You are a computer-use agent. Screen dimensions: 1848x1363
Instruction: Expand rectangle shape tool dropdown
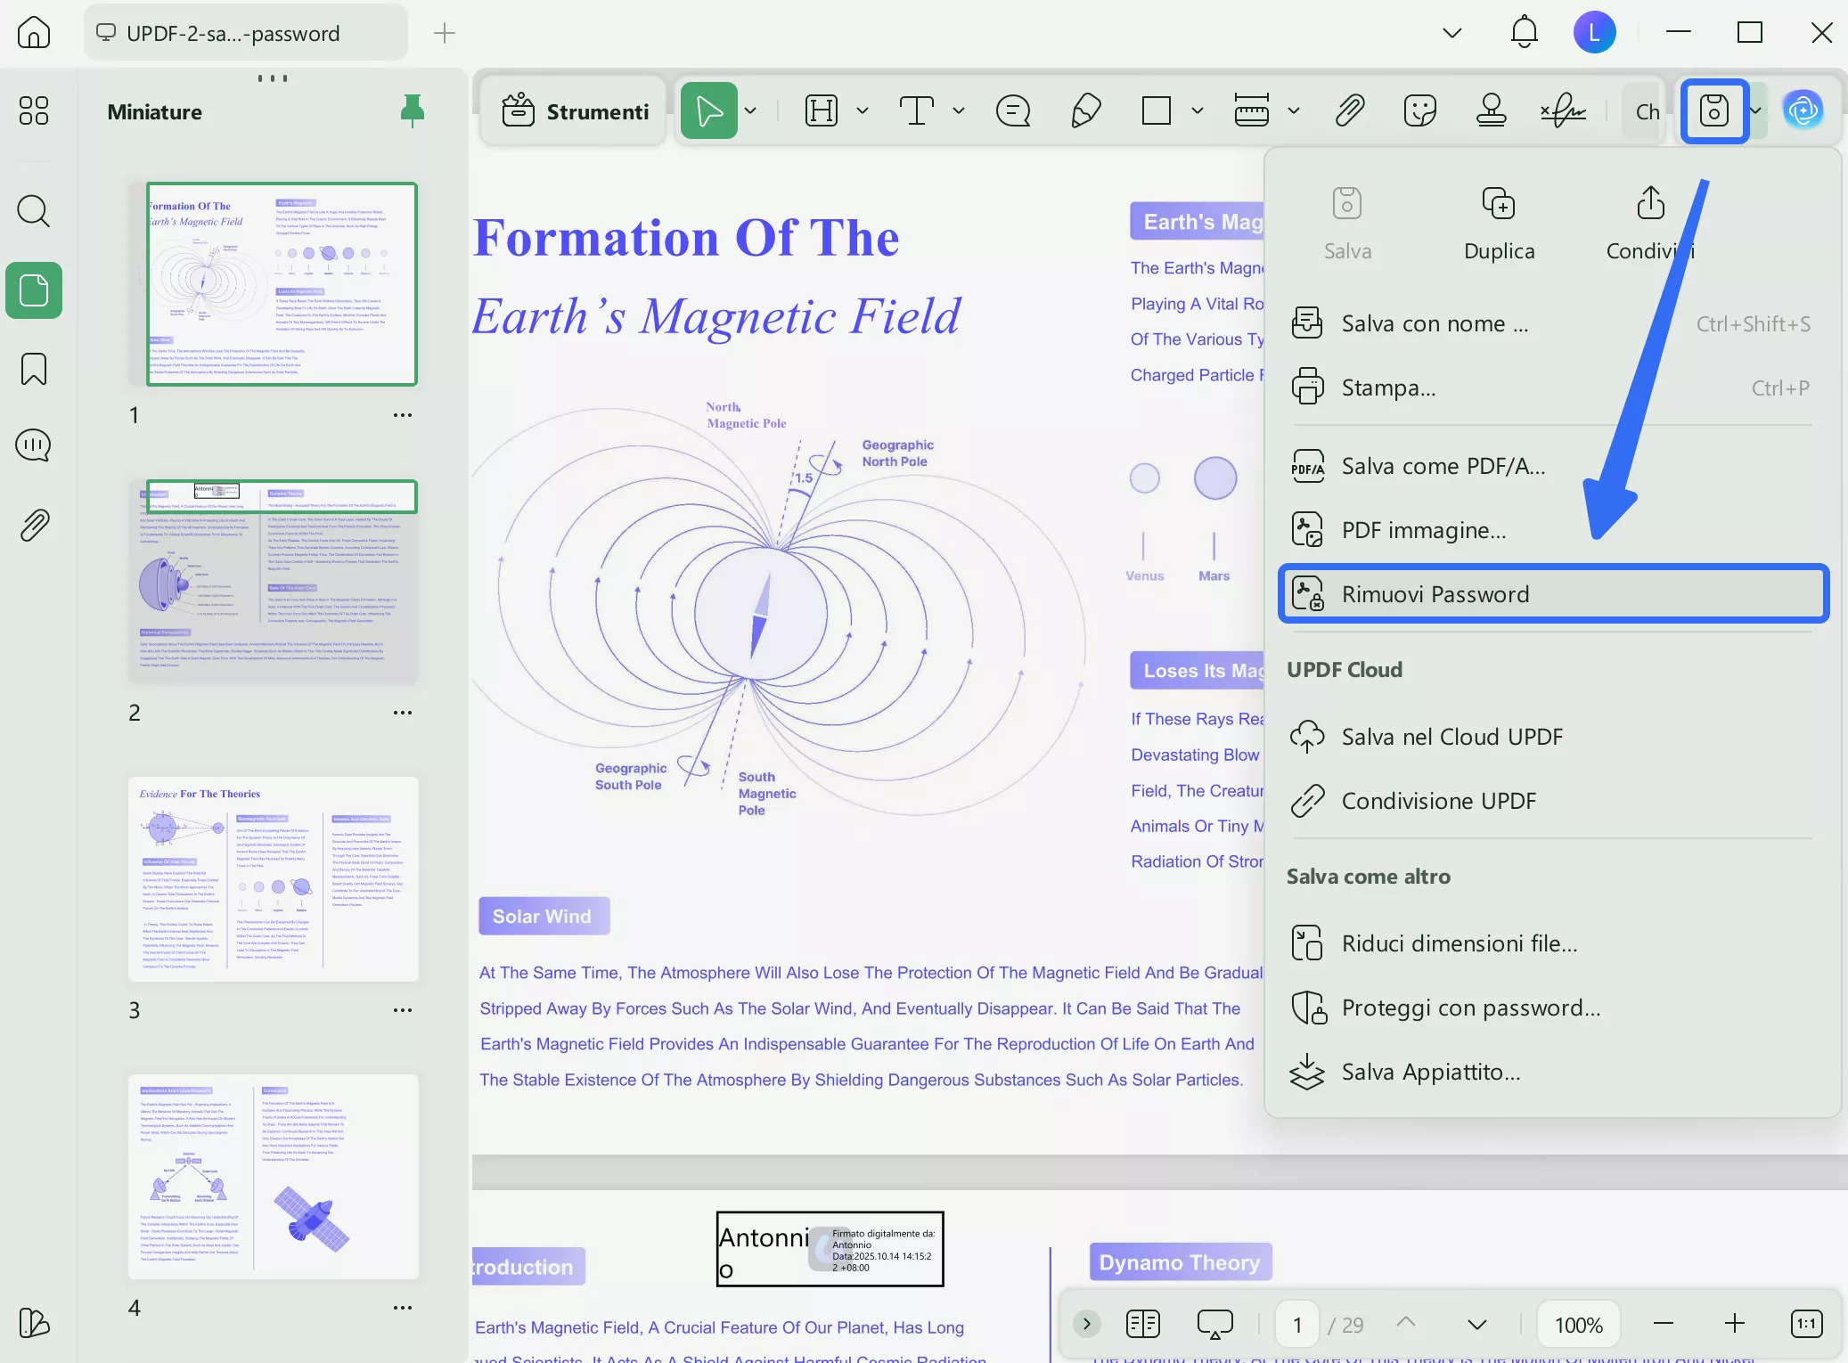[x=1198, y=111]
